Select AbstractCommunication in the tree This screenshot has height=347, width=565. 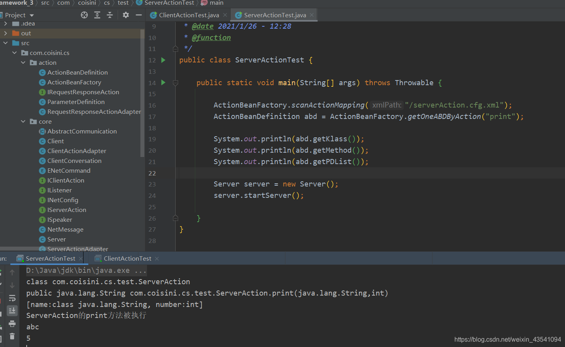82,131
